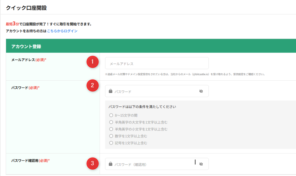Click the パスワード確認用(必須) field label
Viewport: 296px width, 176px height.
point(30,160)
